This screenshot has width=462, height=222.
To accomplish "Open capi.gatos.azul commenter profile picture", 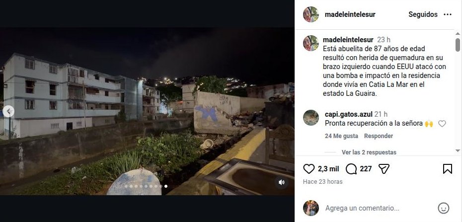I will pos(311,118).
